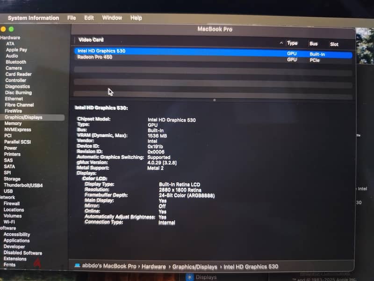Select Applications under Software
This screenshot has height=281, width=374.
[x=16, y=240]
